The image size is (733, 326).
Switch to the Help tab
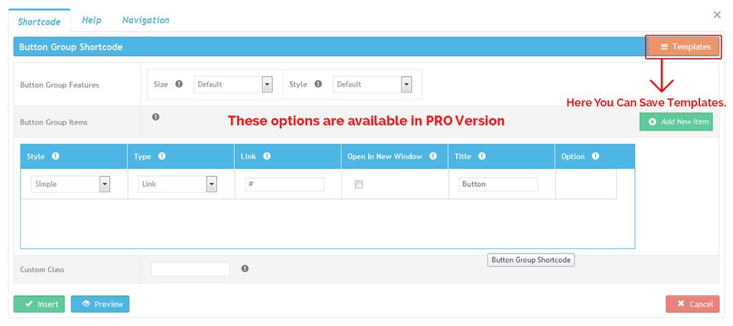92,20
